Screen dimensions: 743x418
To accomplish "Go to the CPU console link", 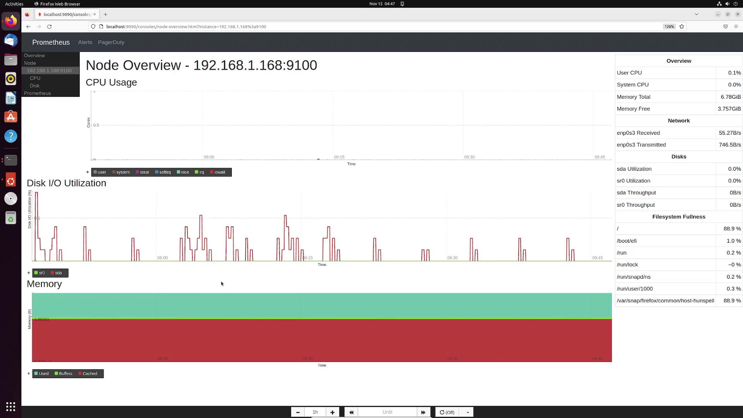I will tap(35, 78).
